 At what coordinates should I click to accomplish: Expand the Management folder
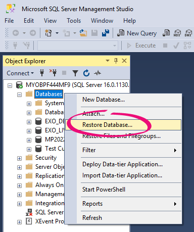(x=20, y=195)
